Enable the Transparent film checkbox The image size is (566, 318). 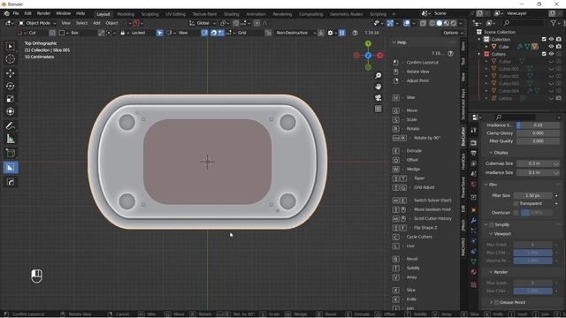click(516, 204)
